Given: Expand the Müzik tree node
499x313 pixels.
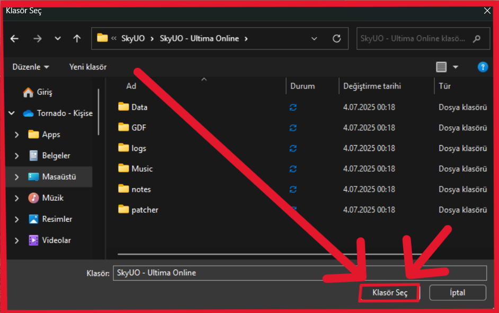Looking at the screenshot, I should (16, 198).
